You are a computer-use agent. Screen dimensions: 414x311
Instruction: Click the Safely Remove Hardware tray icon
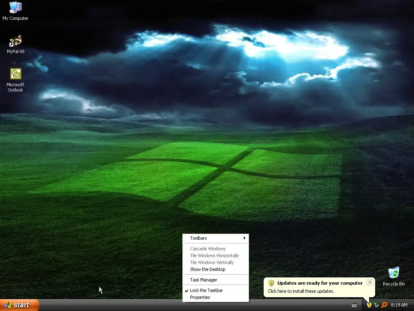(x=376, y=305)
